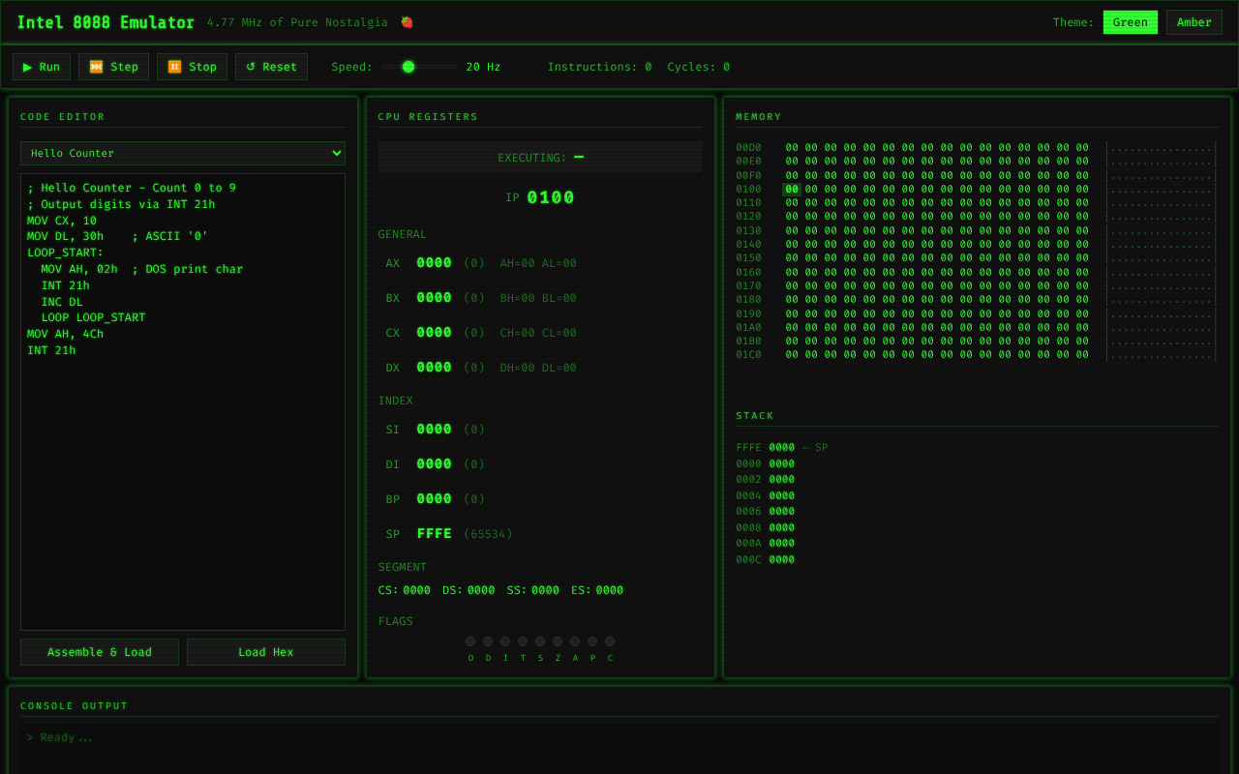Click the Cycles counter in toolbar

pyautogui.click(x=698, y=67)
